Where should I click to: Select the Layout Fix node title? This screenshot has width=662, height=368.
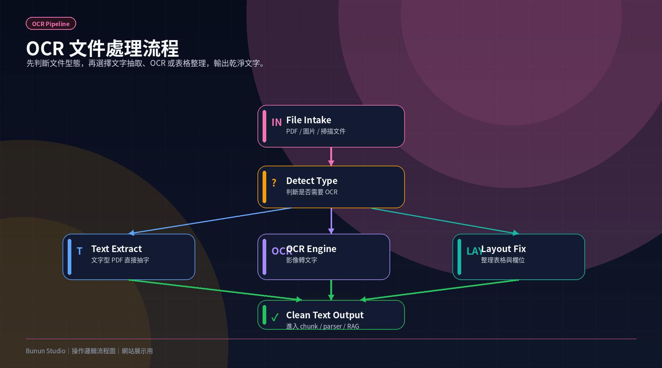[x=503, y=249]
